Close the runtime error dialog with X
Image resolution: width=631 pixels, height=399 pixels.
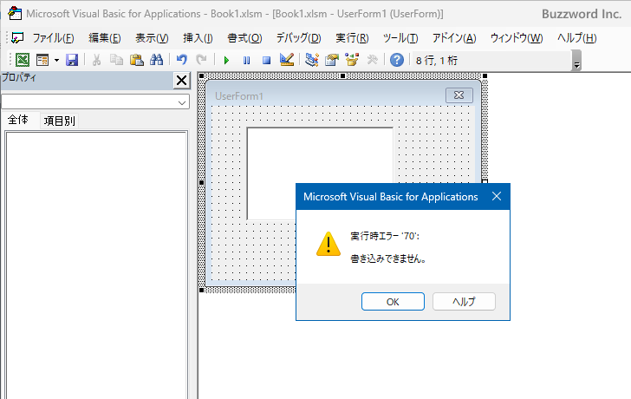point(497,197)
